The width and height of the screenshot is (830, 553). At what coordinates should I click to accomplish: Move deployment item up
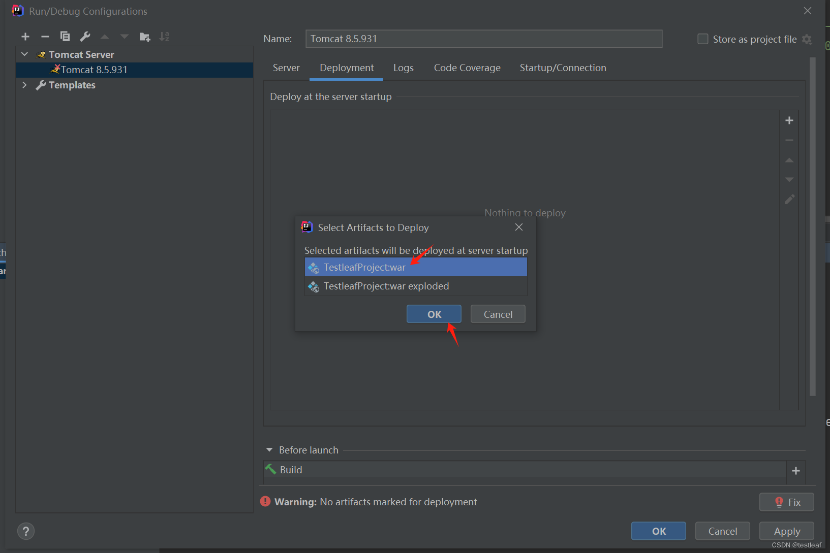click(x=789, y=160)
